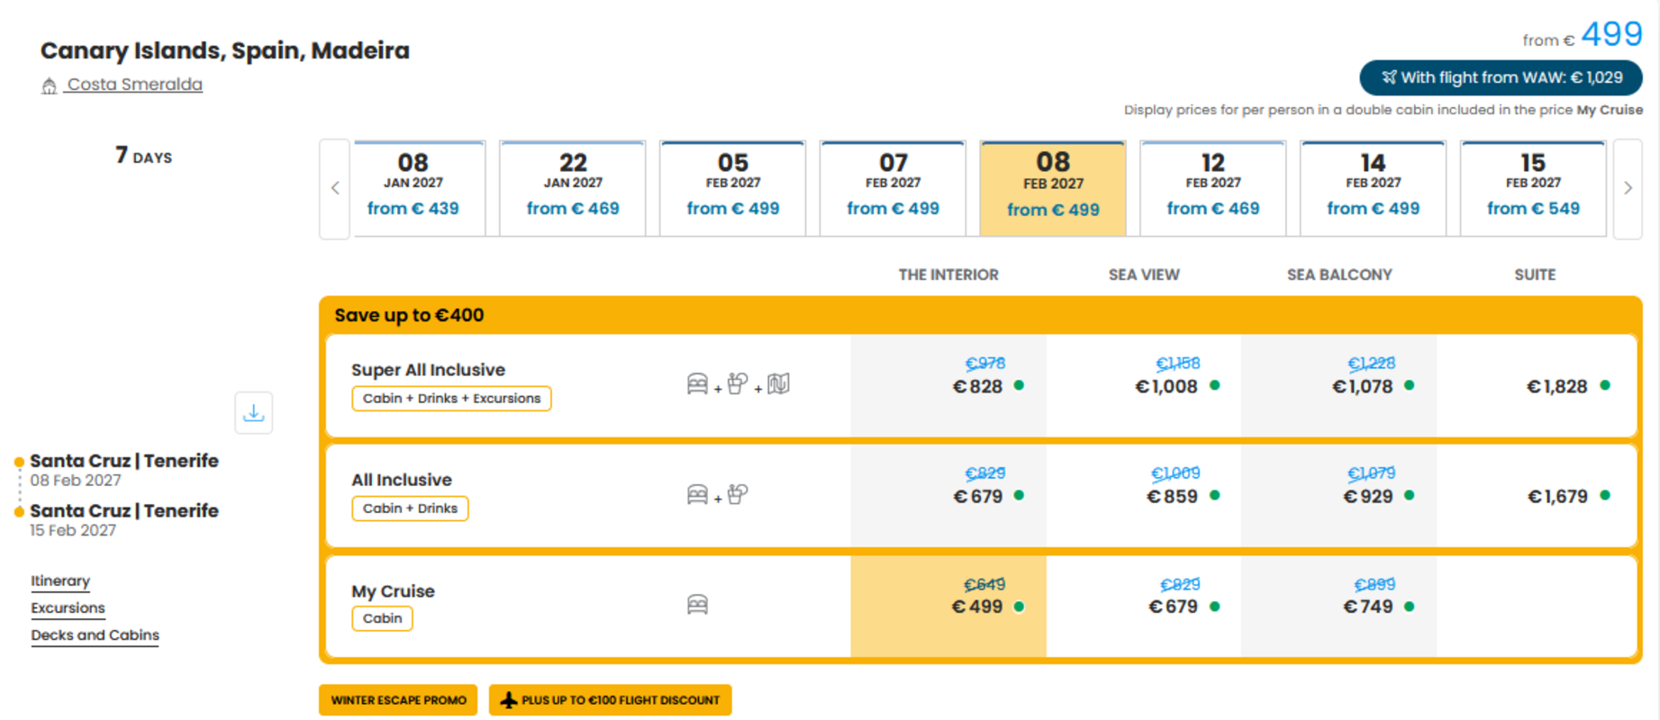Open the Excursions link

[68, 607]
